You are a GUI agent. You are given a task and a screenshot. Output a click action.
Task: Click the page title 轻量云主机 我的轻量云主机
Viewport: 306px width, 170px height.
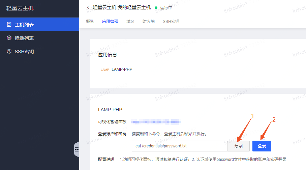pos(122,8)
